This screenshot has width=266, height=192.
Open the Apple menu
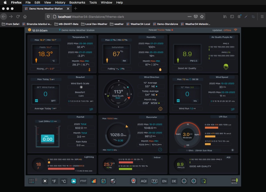pyautogui.click(x=5, y=3)
